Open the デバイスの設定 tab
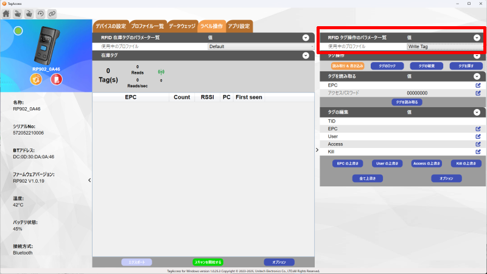 [x=110, y=27]
